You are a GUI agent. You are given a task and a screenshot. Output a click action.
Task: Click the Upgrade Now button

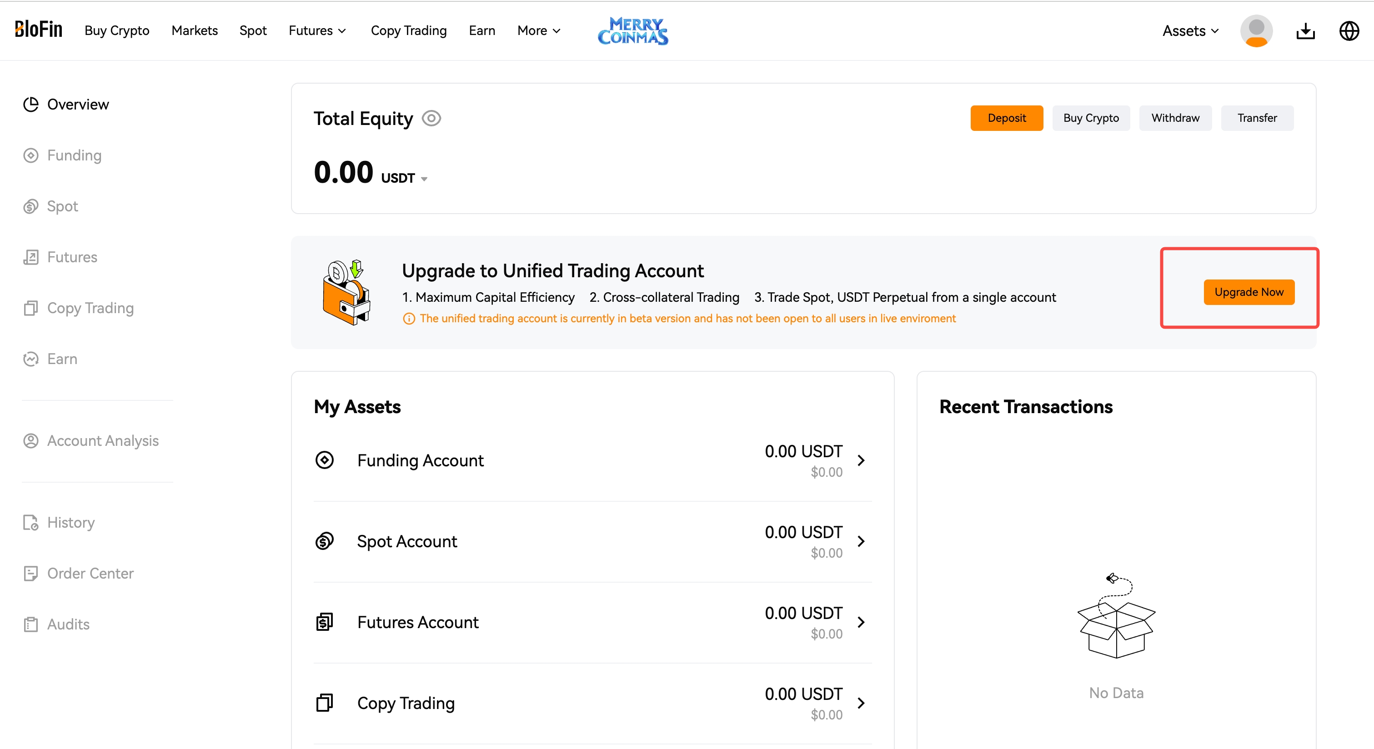(x=1249, y=292)
